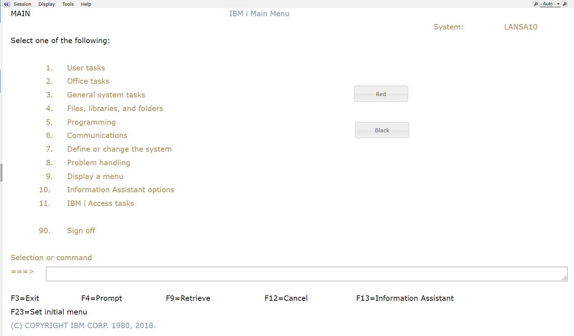Click the zoom out magnifier icon
The width and height of the screenshot is (574, 336).
point(536,4)
